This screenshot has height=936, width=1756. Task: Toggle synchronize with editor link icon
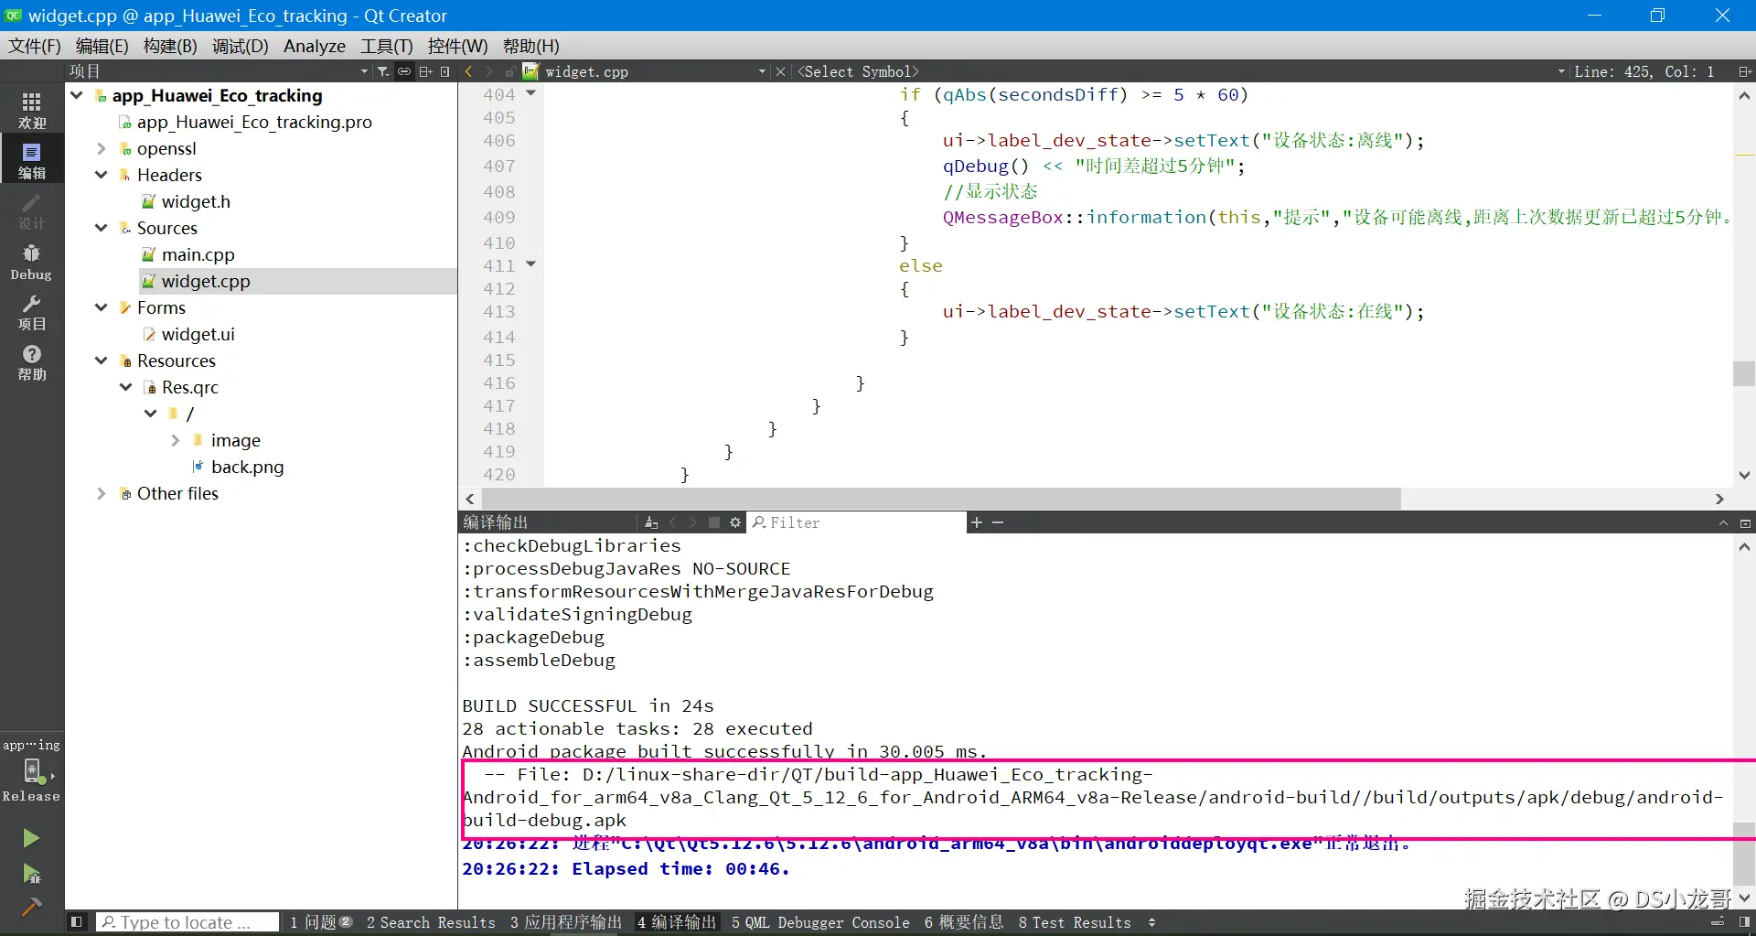(403, 71)
